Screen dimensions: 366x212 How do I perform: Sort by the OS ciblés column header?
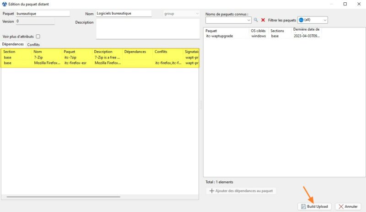258,31
